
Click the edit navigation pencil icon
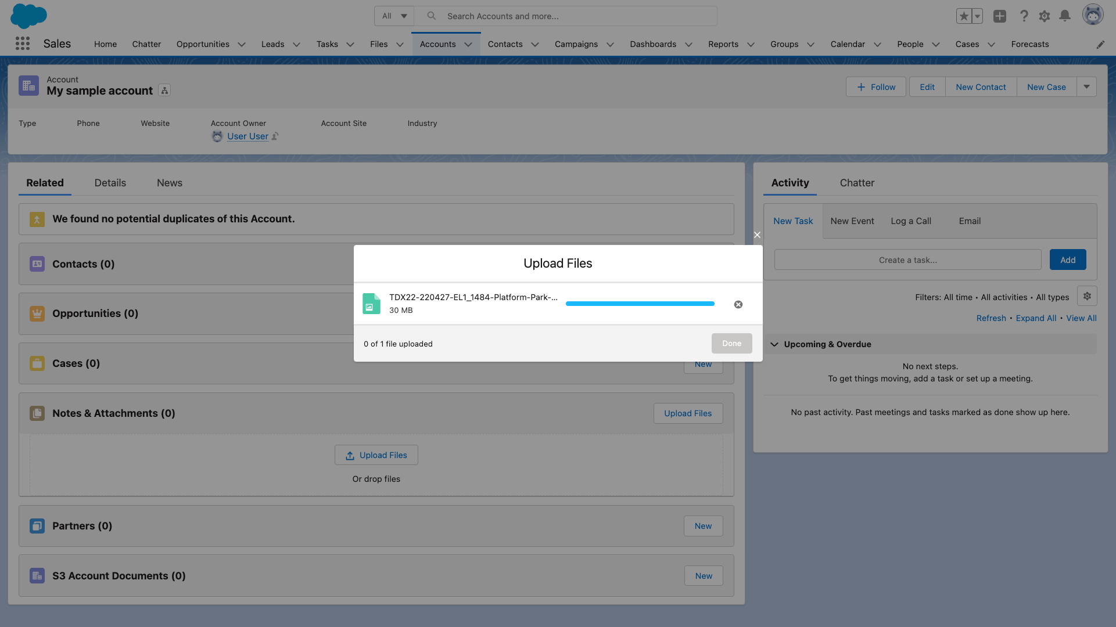coord(1100,45)
